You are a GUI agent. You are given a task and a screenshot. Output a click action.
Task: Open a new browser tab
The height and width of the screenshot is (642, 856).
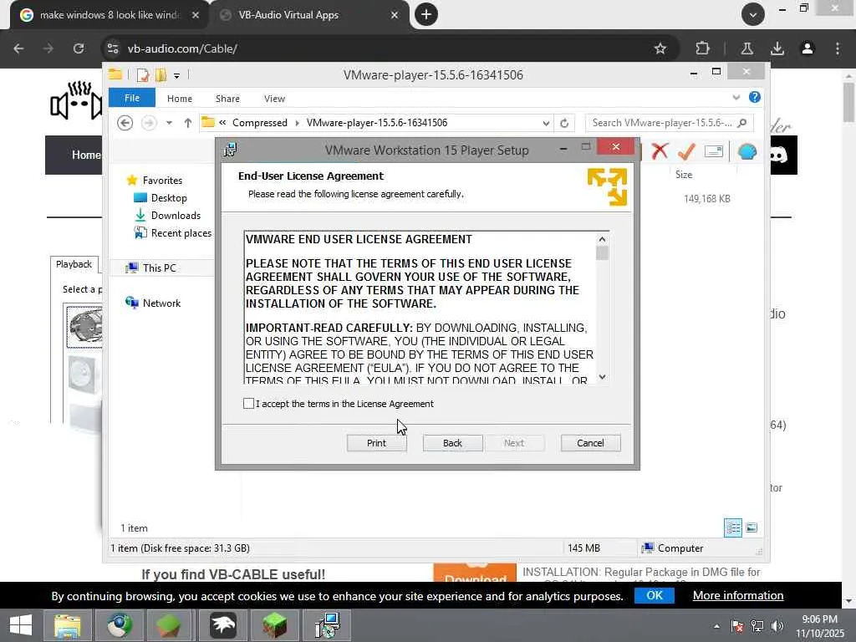pos(426,14)
